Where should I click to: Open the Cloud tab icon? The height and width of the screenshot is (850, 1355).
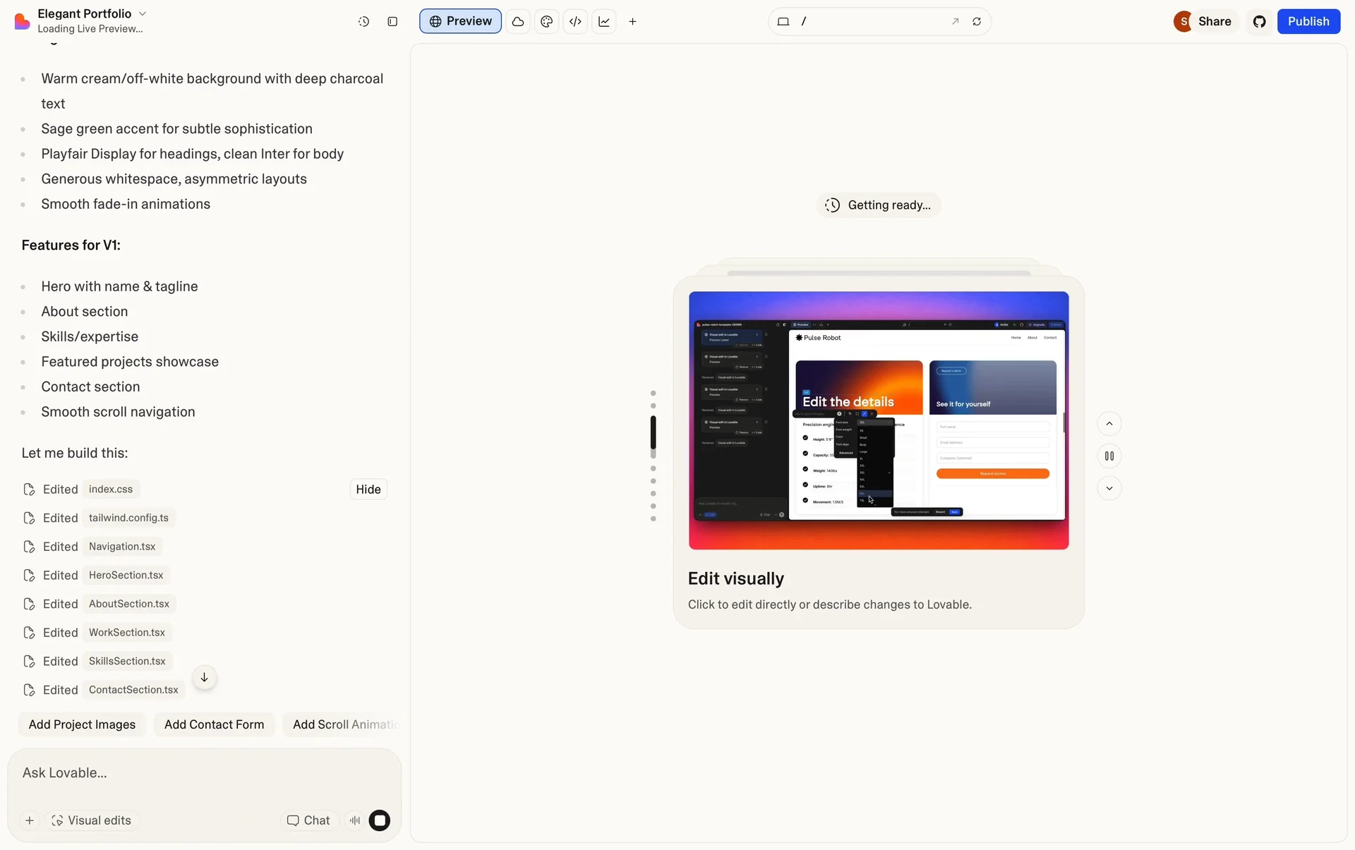click(x=518, y=22)
